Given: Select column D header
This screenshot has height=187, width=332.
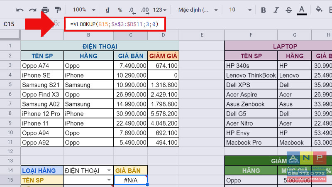Looking at the screenshot, I should coord(163,35).
